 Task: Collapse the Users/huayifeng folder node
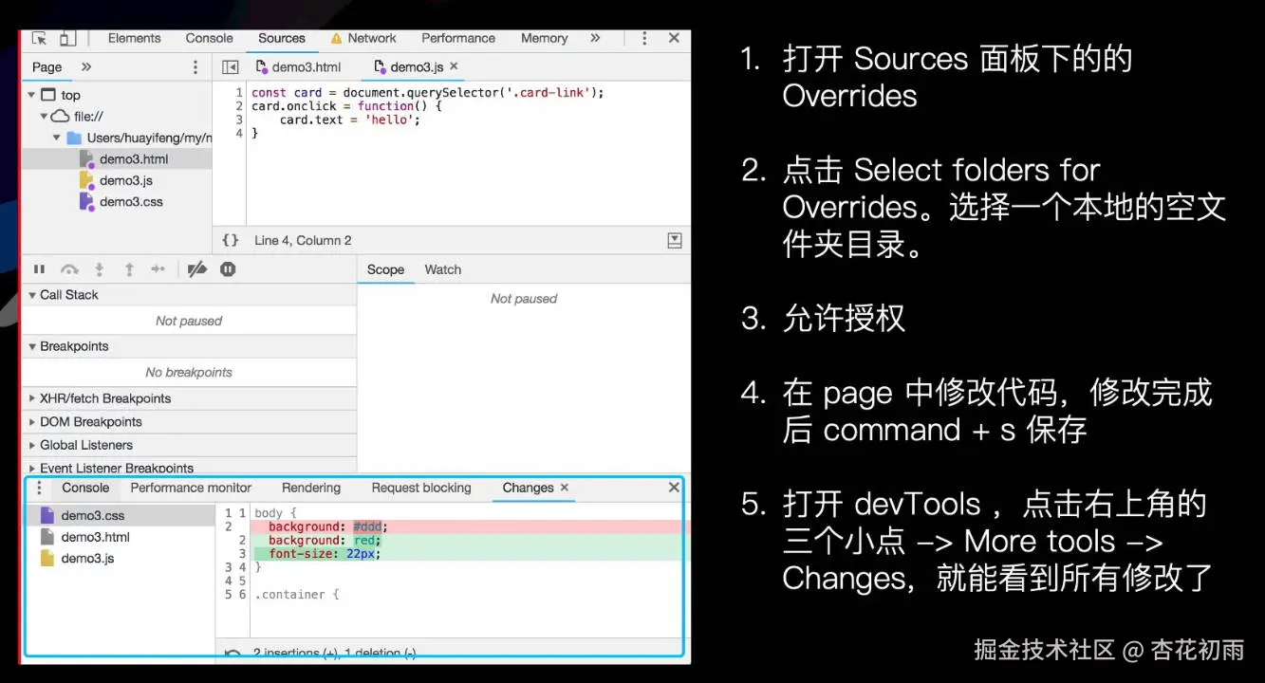pos(57,138)
